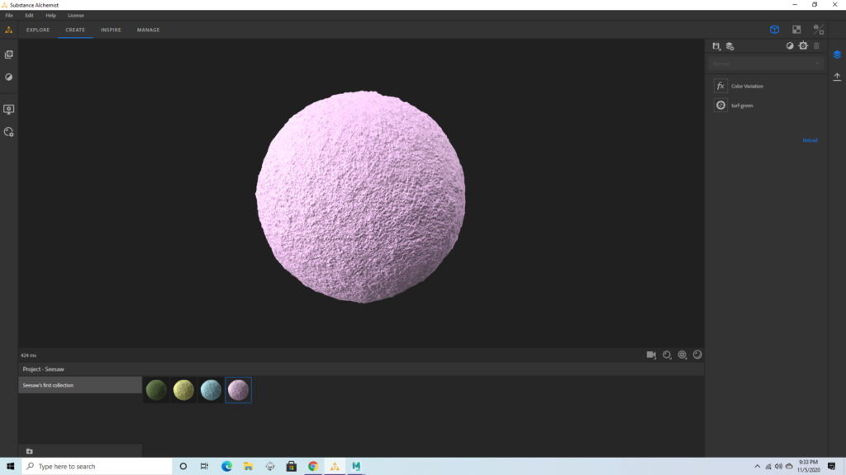Show hidden icons in system tray
The width and height of the screenshot is (846, 475).
click(x=758, y=467)
